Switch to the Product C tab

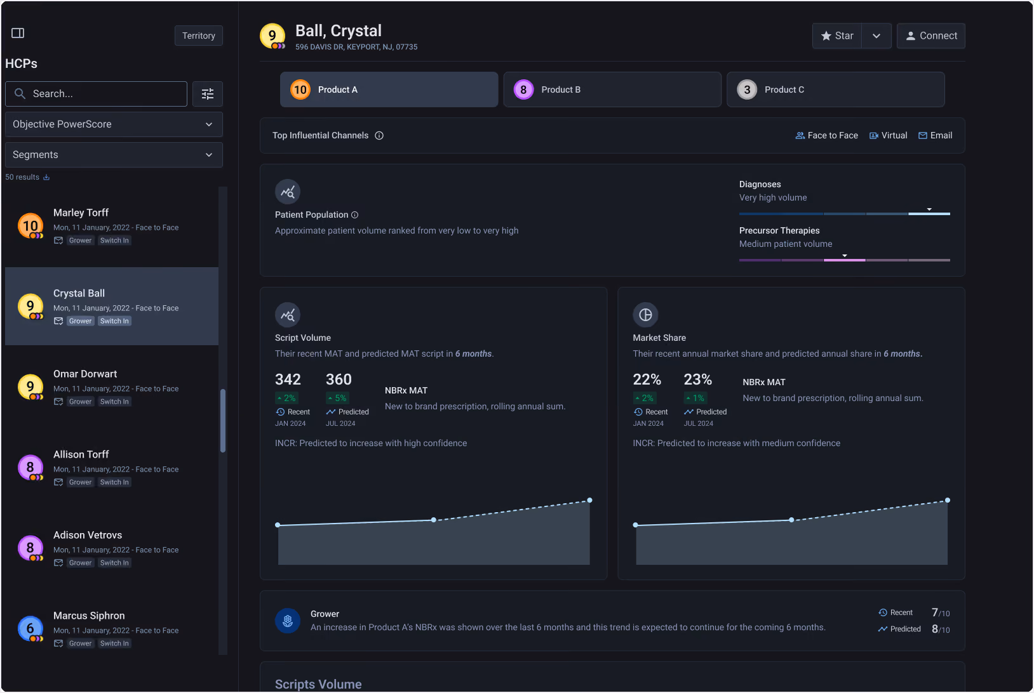[836, 89]
